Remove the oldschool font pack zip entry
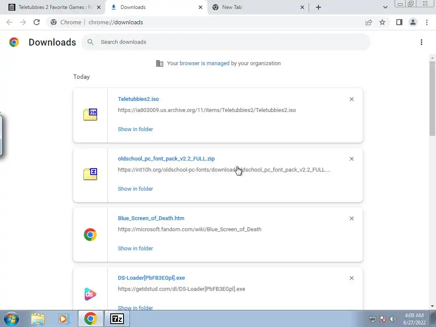 (x=351, y=159)
